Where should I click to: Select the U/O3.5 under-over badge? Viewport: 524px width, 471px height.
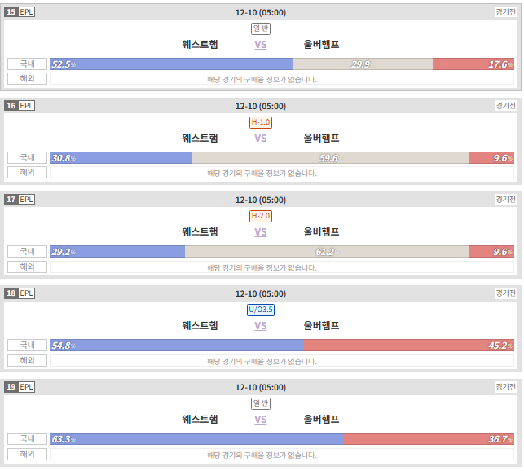pyautogui.click(x=261, y=310)
